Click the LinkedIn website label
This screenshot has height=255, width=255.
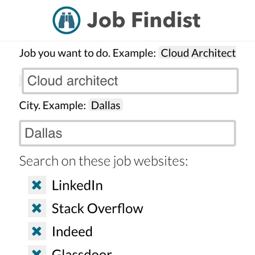(x=78, y=186)
